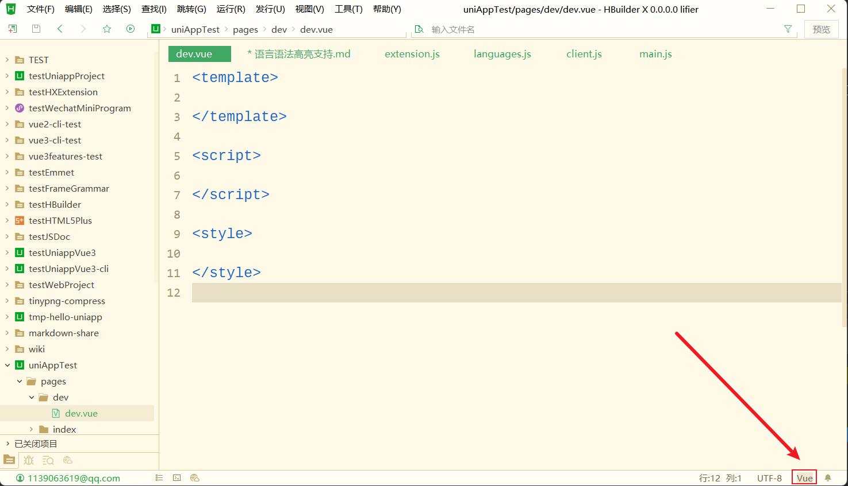Open the cloud panel icon in sidebar

68,460
